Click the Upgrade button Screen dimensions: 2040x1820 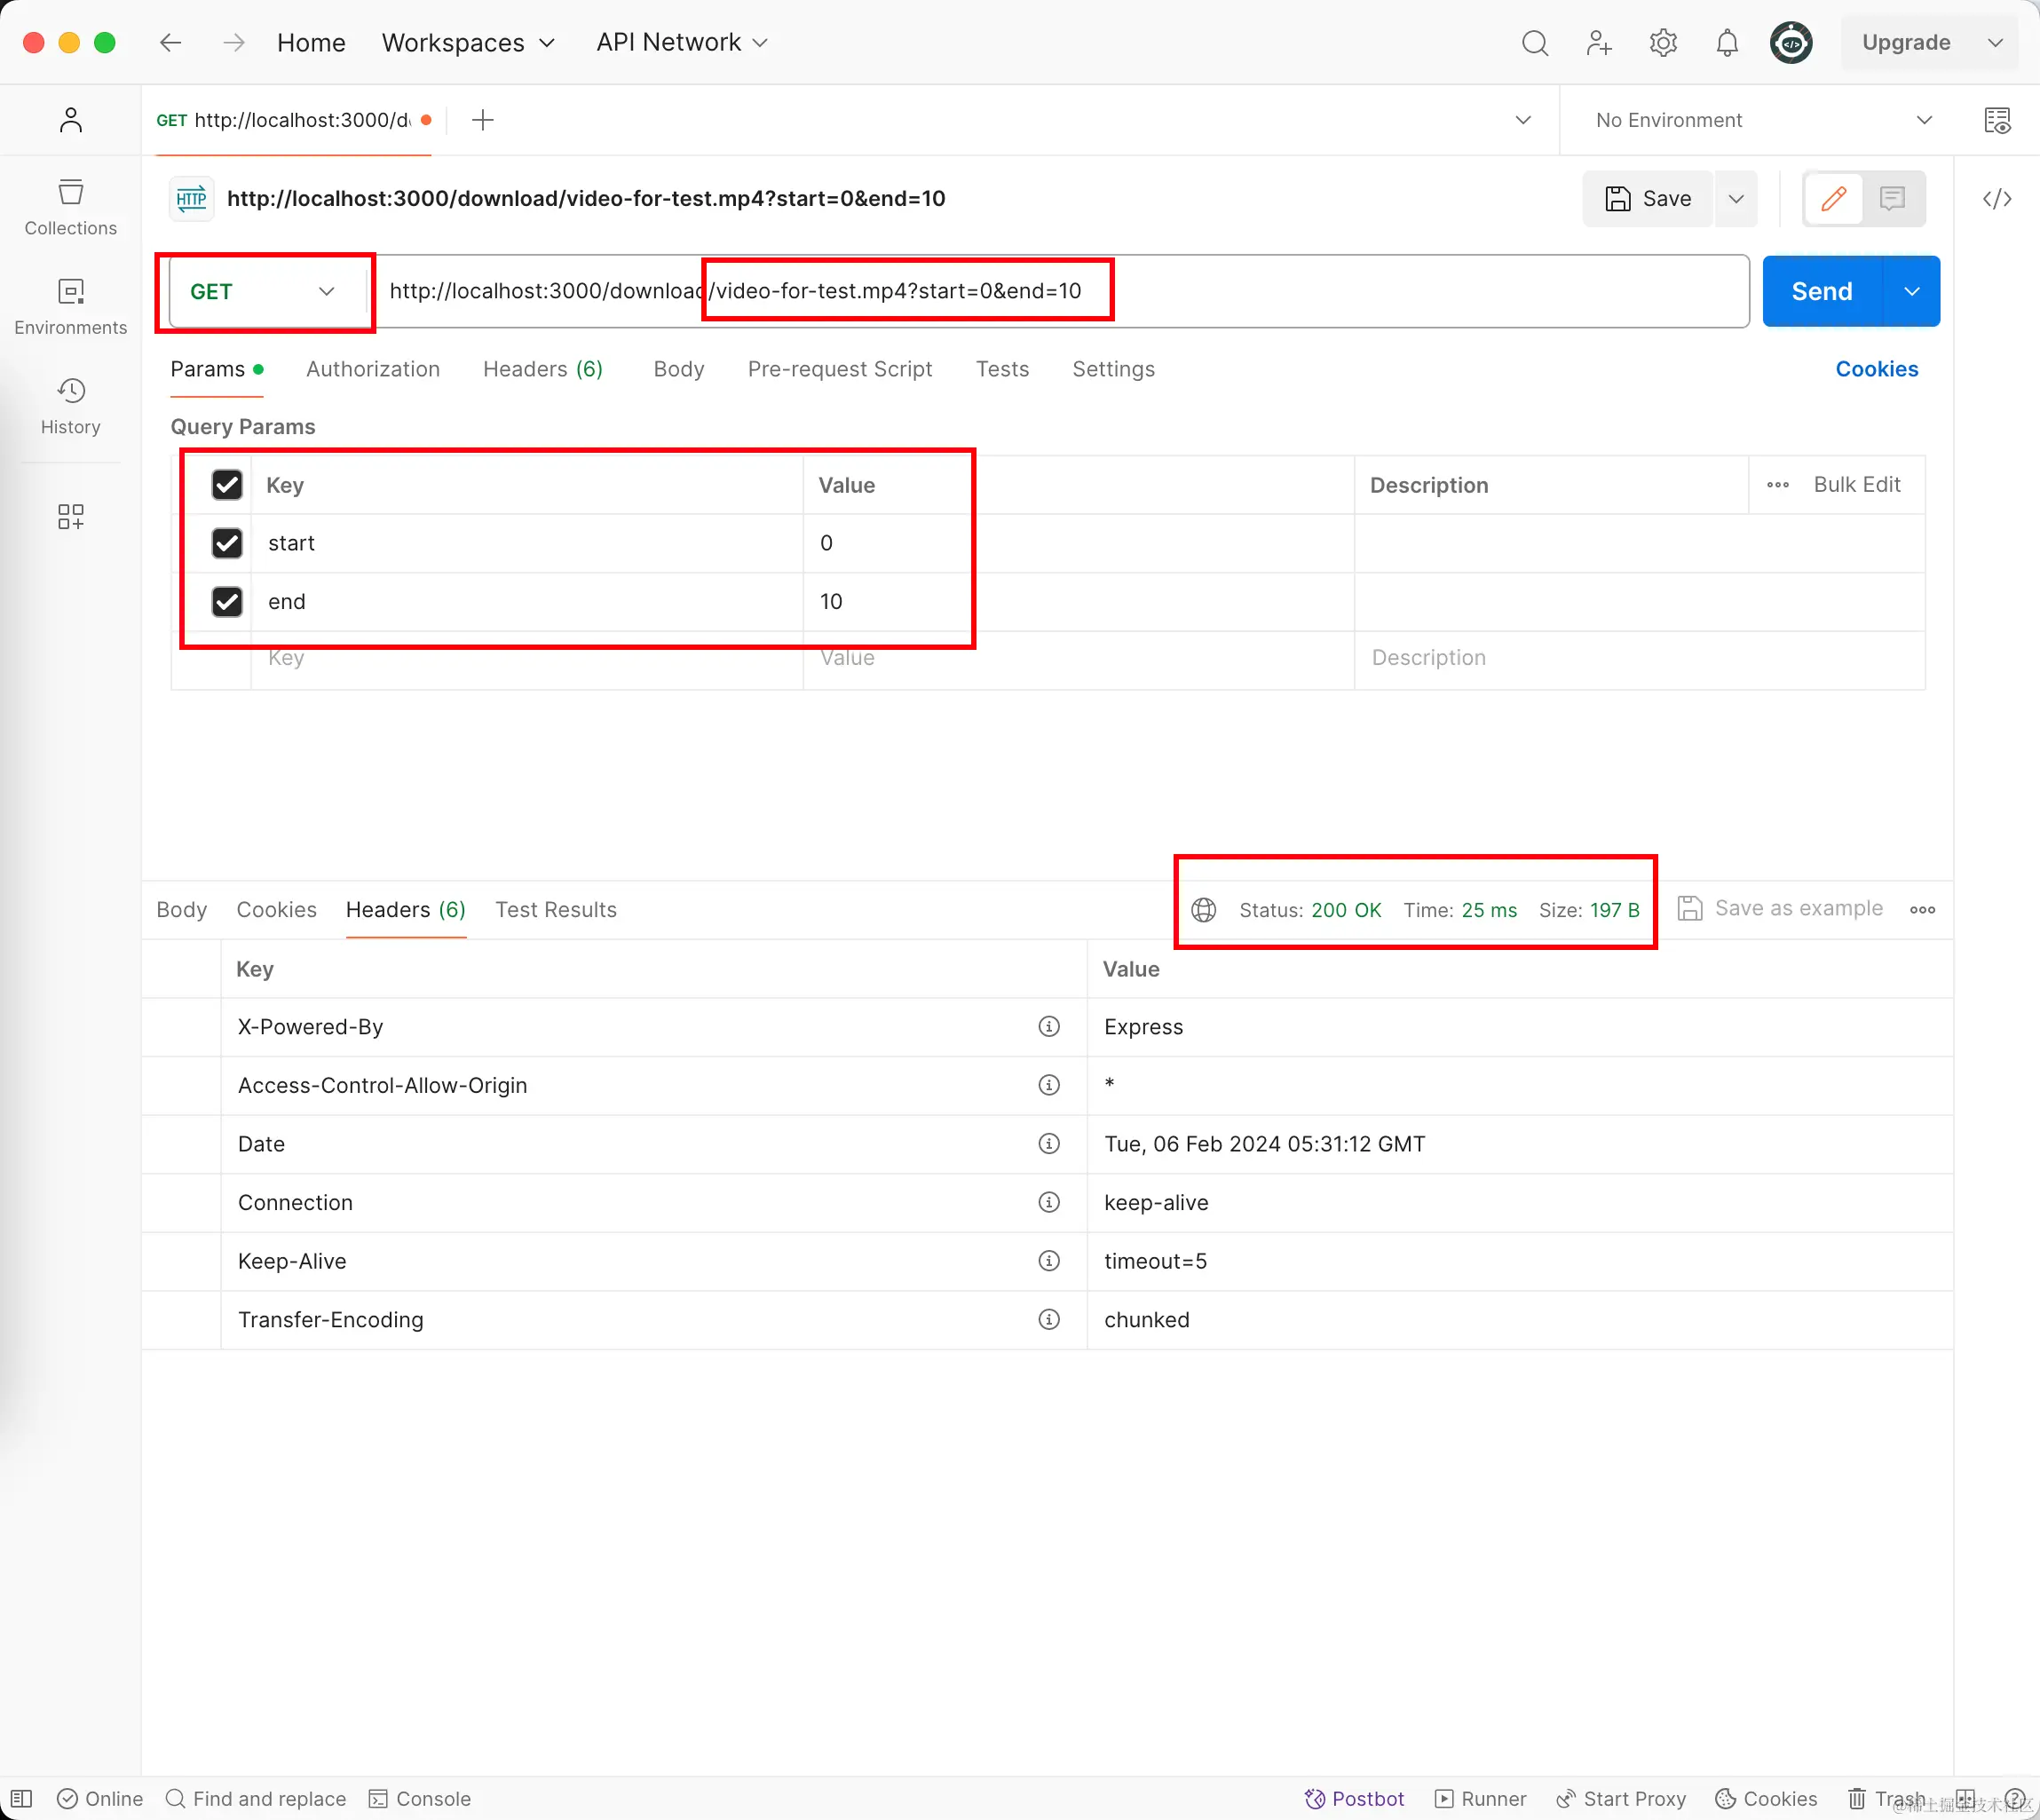[1906, 43]
